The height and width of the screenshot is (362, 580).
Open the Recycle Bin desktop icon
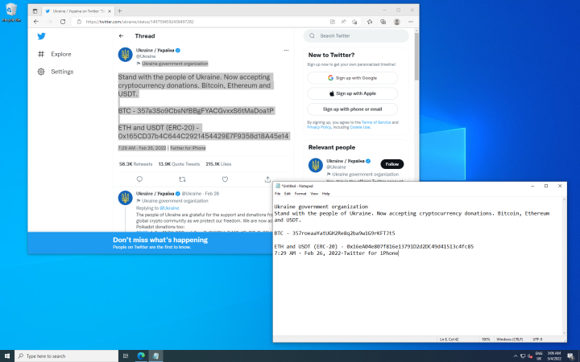pos(11,13)
